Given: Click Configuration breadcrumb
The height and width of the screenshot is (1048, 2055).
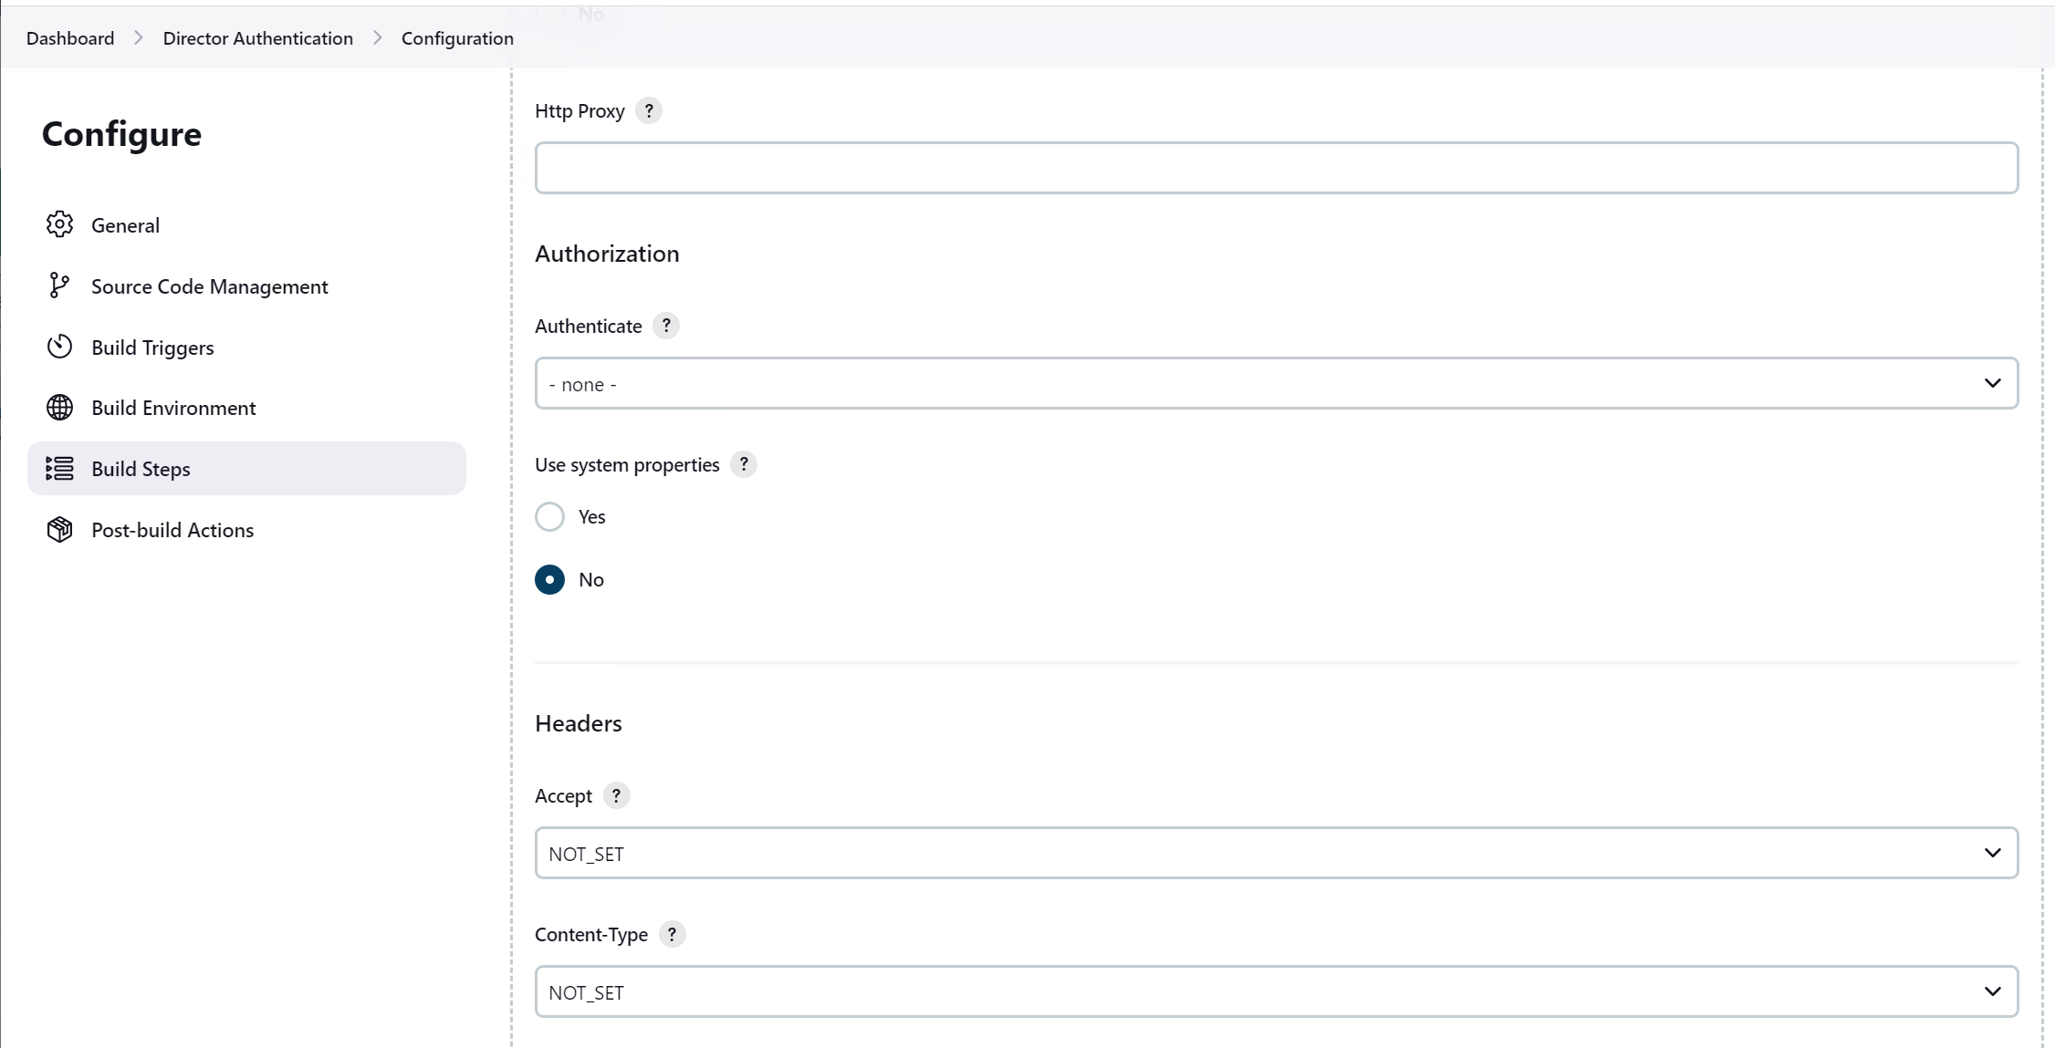Looking at the screenshot, I should click(x=457, y=38).
